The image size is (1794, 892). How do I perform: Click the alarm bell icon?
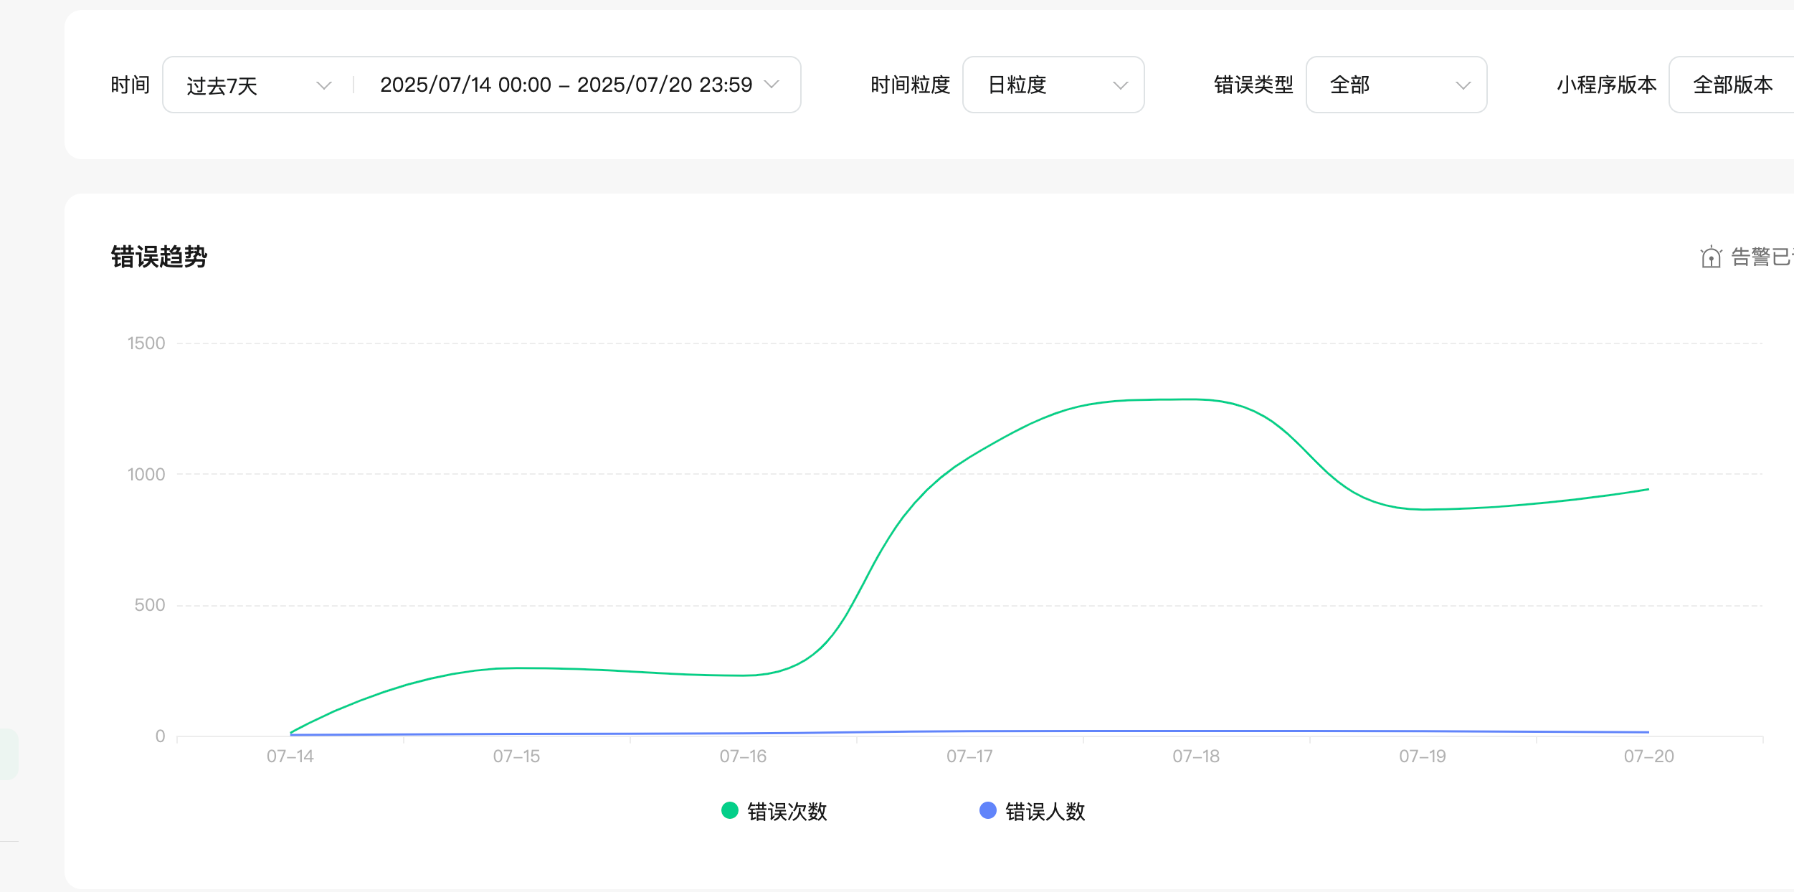coord(1711,257)
